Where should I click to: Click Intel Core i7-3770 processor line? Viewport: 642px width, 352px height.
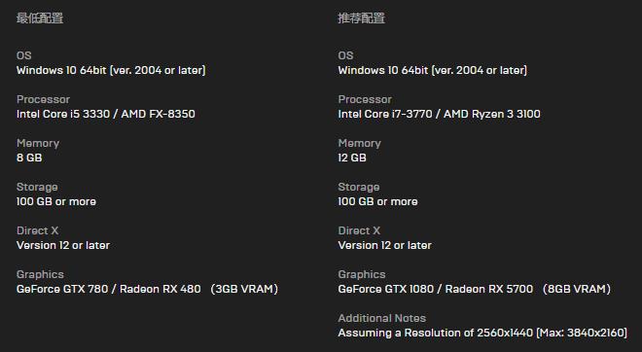click(439, 114)
